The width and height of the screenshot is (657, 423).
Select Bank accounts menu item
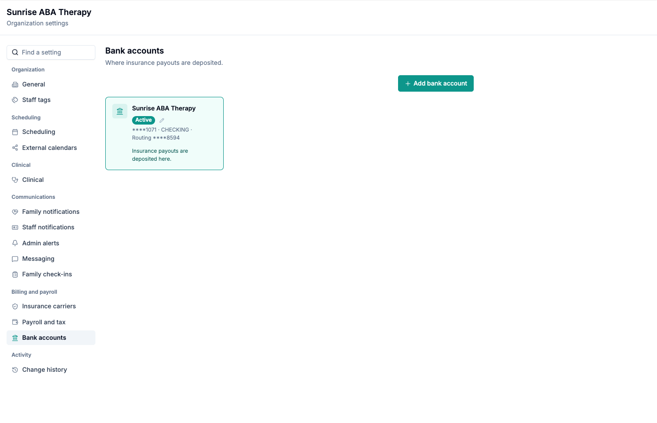51,338
